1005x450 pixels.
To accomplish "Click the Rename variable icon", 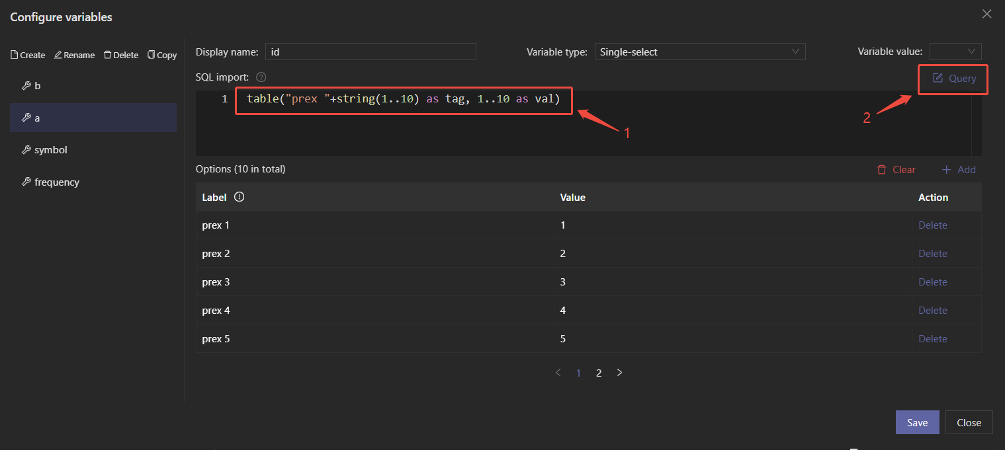I will 58,56.
